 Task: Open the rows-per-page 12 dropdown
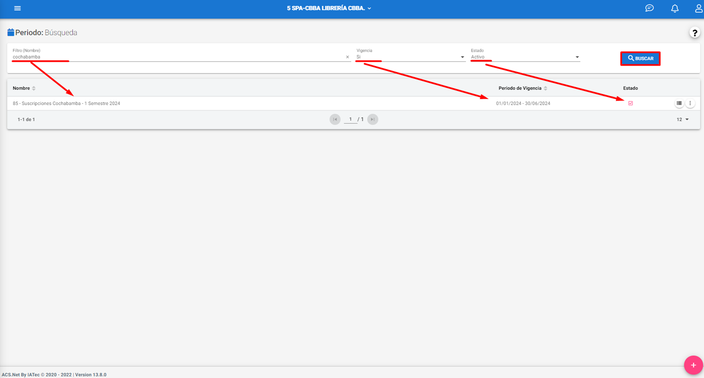tap(683, 120)
